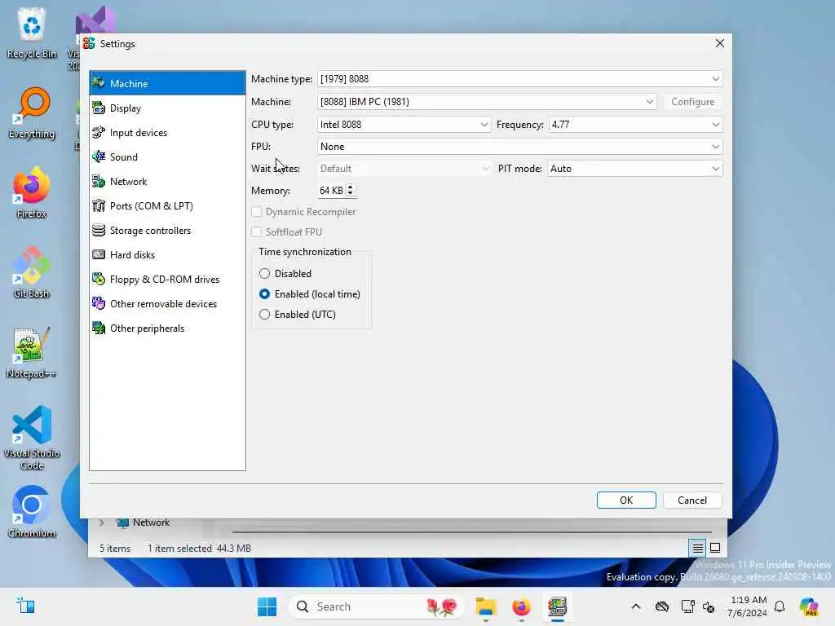Click the Configure button for the machine
Screen dimensions: 835x626
(692, 101)
